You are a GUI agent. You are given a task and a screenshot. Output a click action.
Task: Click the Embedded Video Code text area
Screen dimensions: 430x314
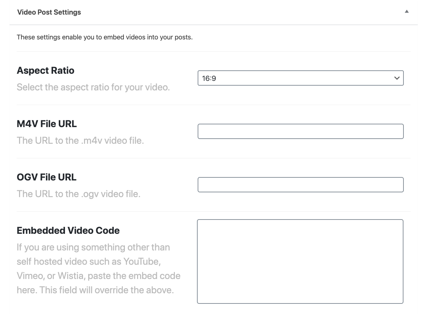coord(299,261)
